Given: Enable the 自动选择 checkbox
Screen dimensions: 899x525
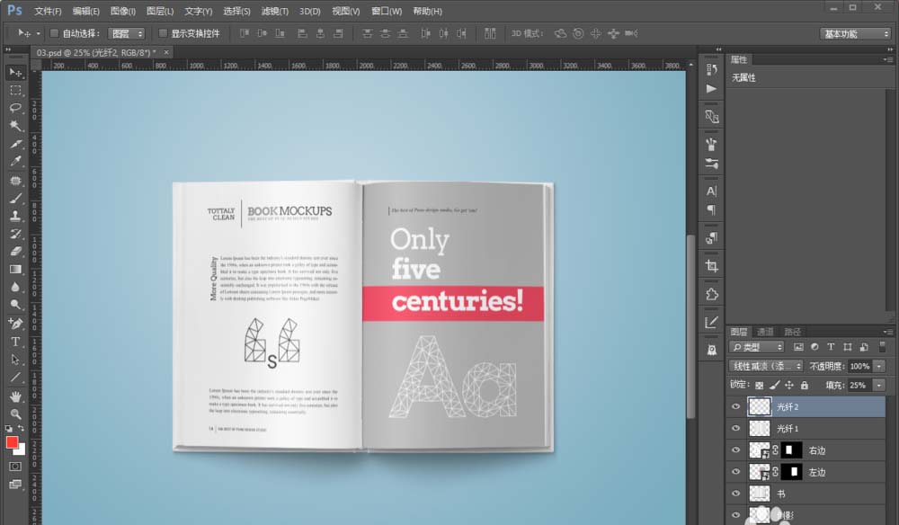Looking at the screenshot, I should [x=54, y=33].
